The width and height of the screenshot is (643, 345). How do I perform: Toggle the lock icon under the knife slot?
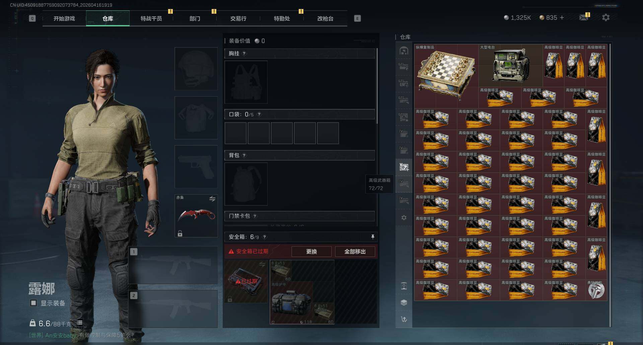[x=180, y=233]
